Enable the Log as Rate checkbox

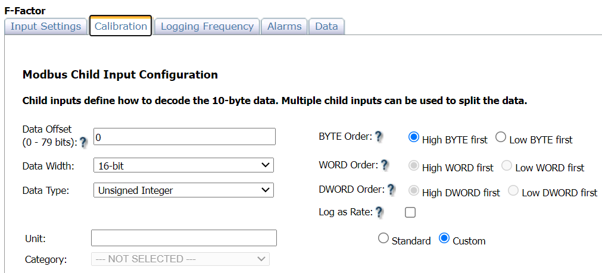(410, 212)
